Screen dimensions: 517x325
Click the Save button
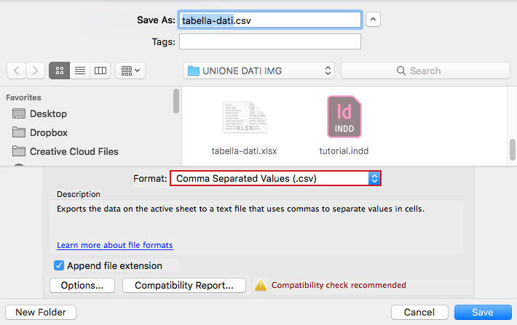click(483, 312)
